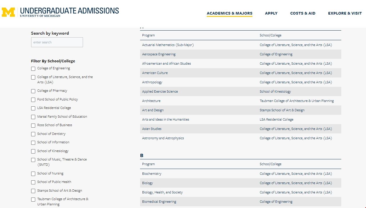Screen dimensions: 366x208
Task: Open the Aerospace Engineering program link
Action: coord(159,54)
